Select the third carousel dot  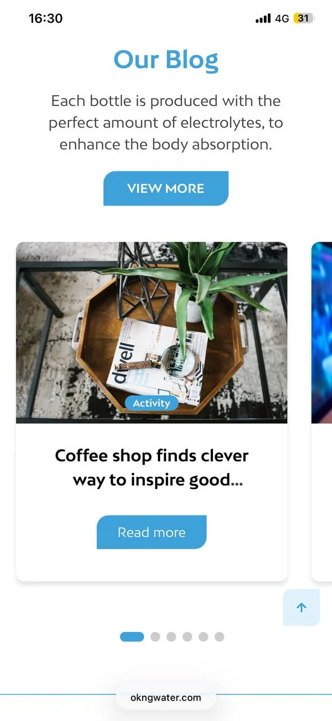[171, 637]
